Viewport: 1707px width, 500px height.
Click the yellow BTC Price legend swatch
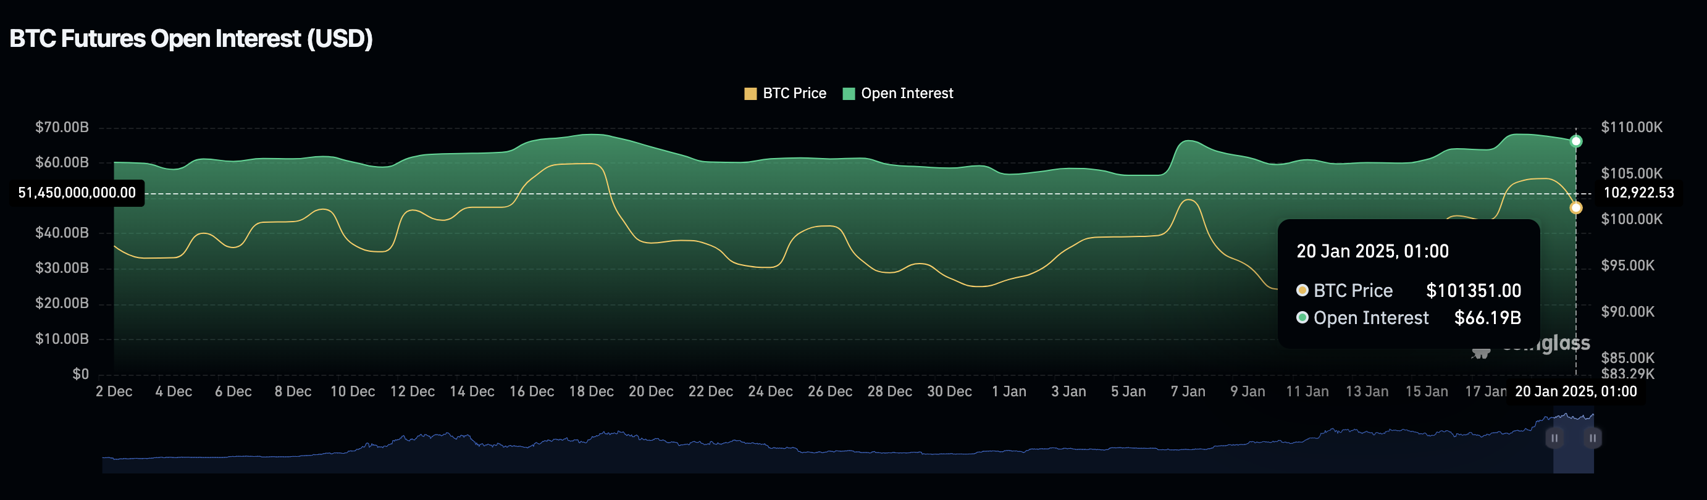[750, 94]
